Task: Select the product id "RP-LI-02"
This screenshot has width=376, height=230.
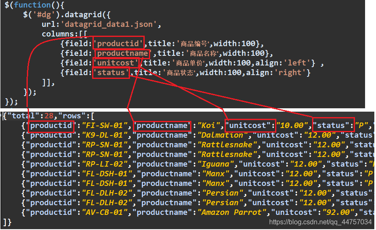Action: coord(105,164)
